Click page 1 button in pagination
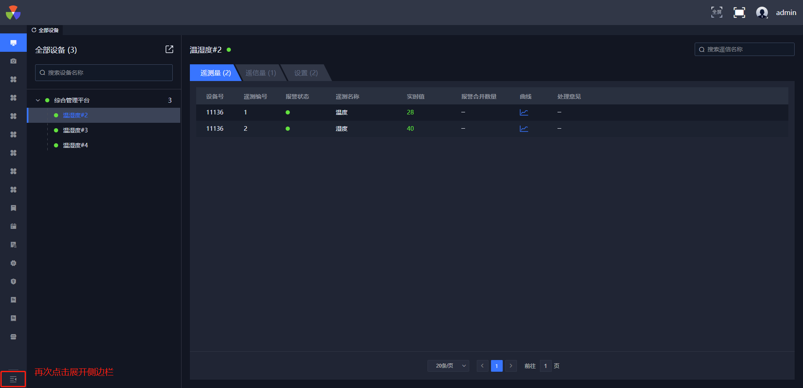The image size is (803, 388). (x=496, y=366)
